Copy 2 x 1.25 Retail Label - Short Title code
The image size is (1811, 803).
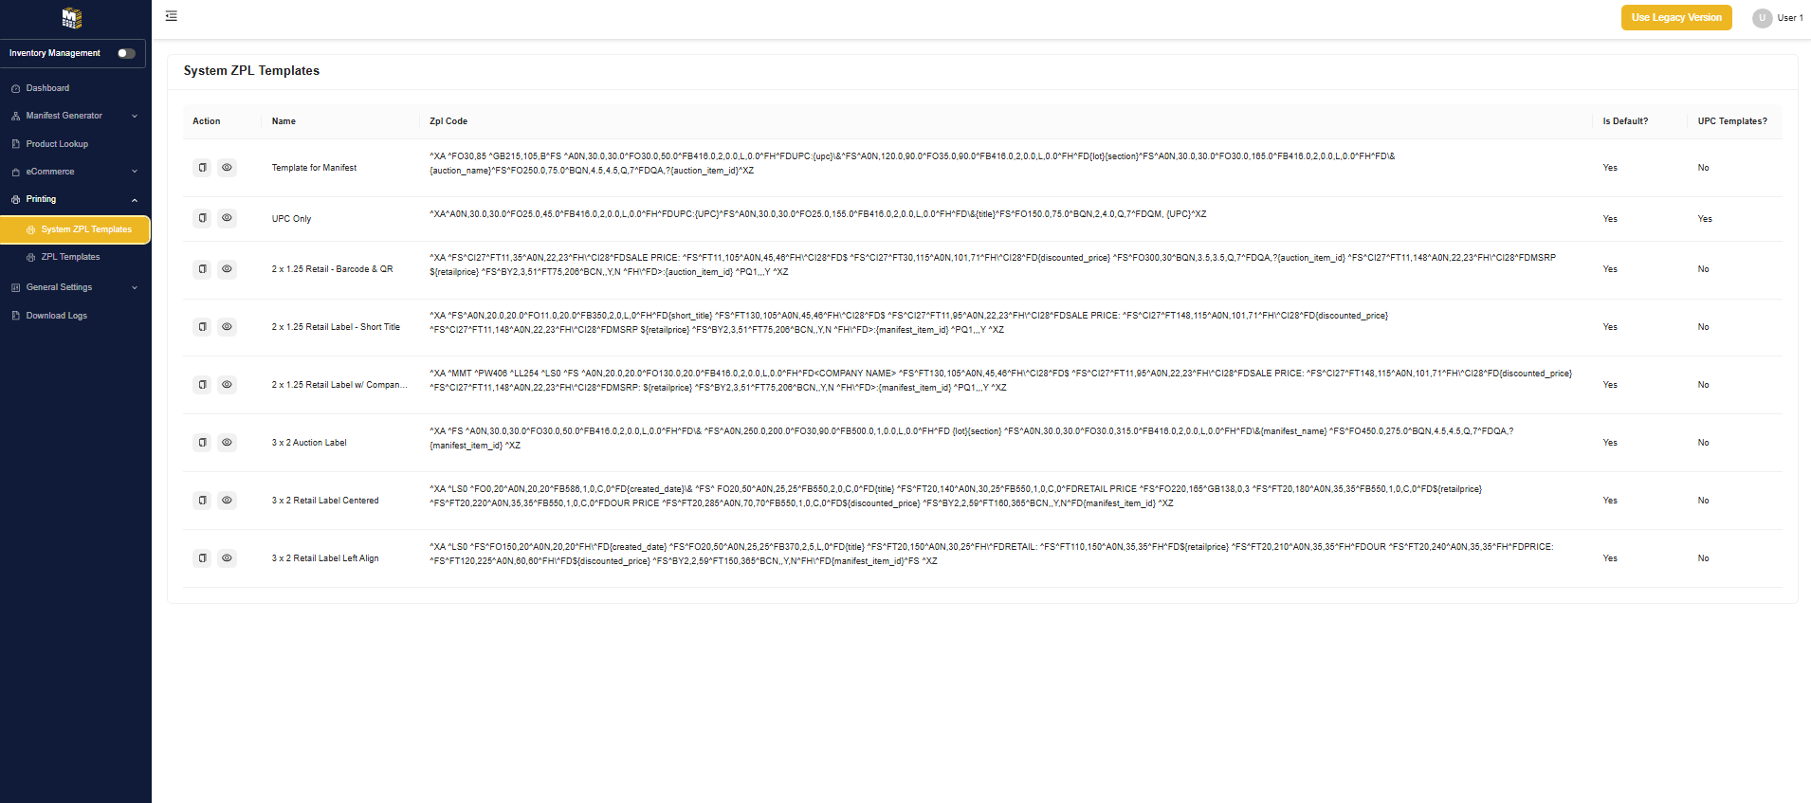(202, 327)
